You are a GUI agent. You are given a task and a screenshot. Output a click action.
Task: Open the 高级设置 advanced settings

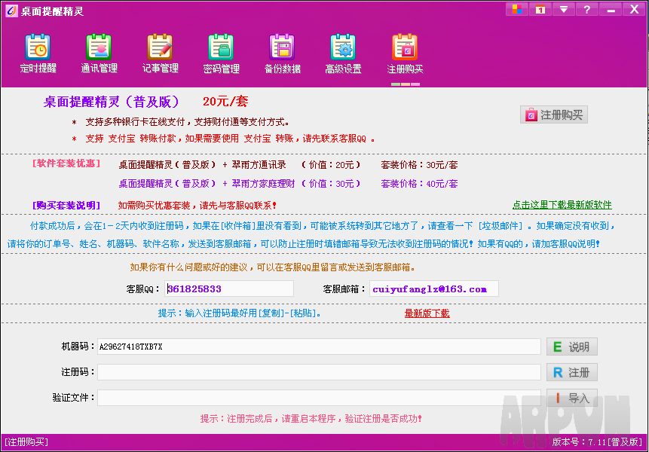(343, 53)
